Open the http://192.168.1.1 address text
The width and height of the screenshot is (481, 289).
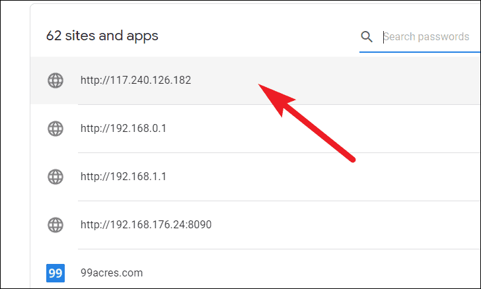pos(124,177)
